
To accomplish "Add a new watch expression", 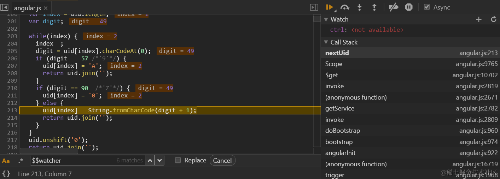I will [479, 19].
